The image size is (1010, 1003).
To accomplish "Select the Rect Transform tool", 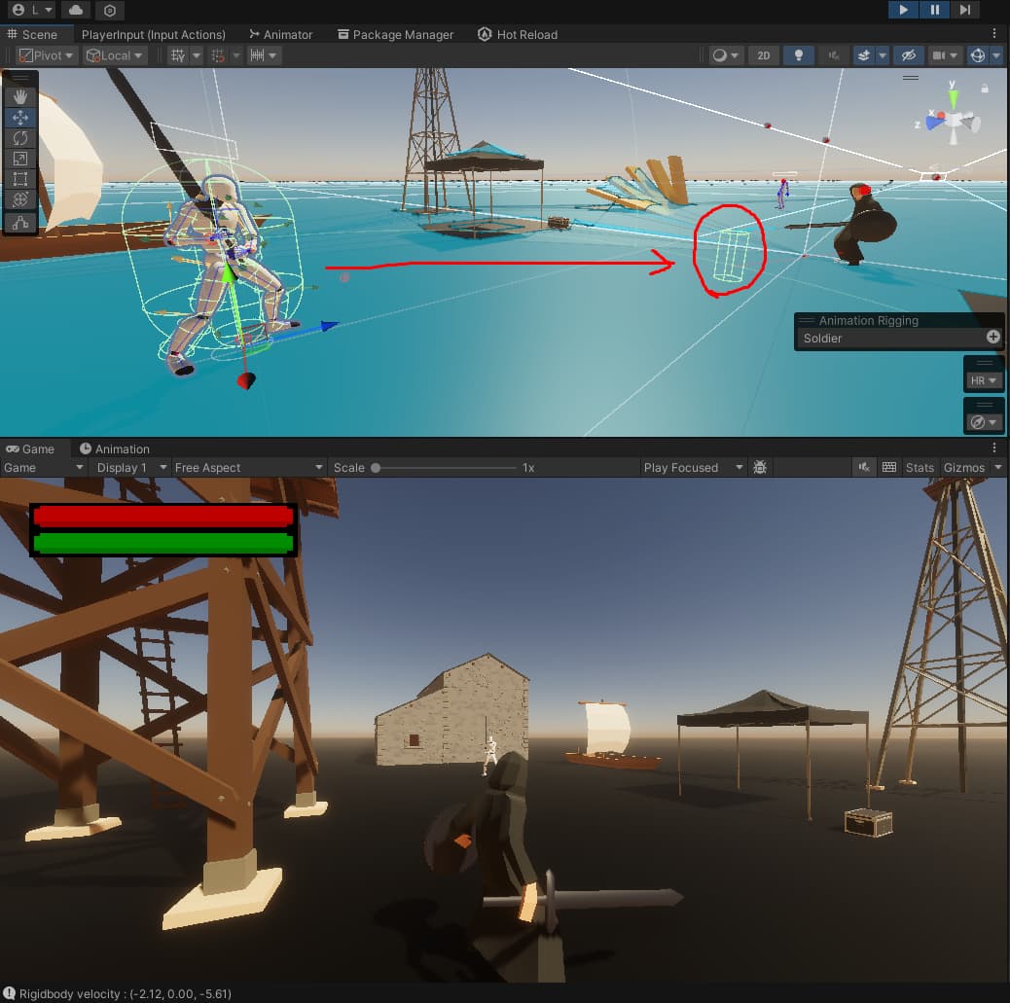I will pos(21,178).
